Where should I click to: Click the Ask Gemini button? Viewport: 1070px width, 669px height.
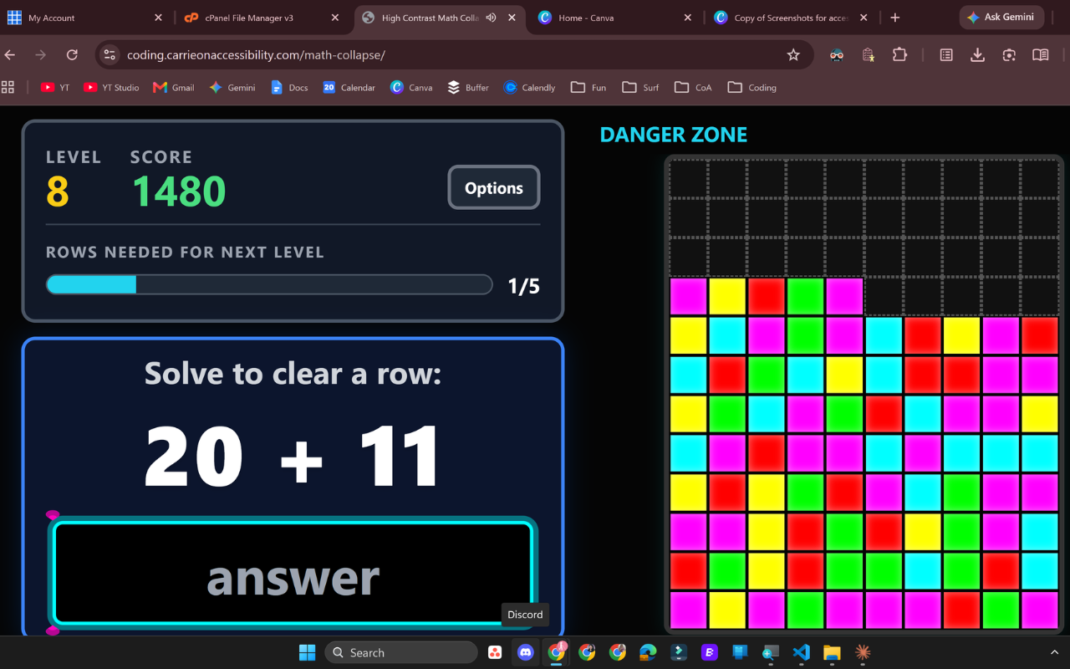point(1001,17)
